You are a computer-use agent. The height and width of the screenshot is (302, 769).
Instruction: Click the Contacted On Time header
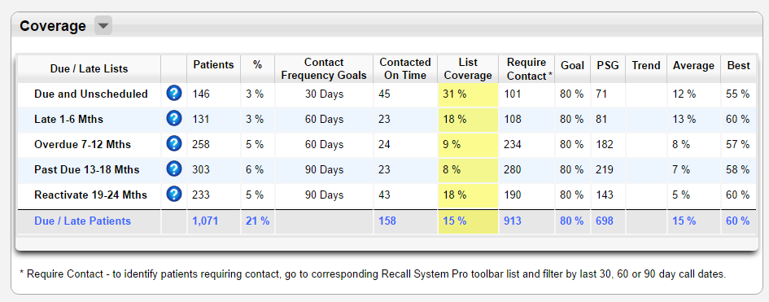click(405, 69)
